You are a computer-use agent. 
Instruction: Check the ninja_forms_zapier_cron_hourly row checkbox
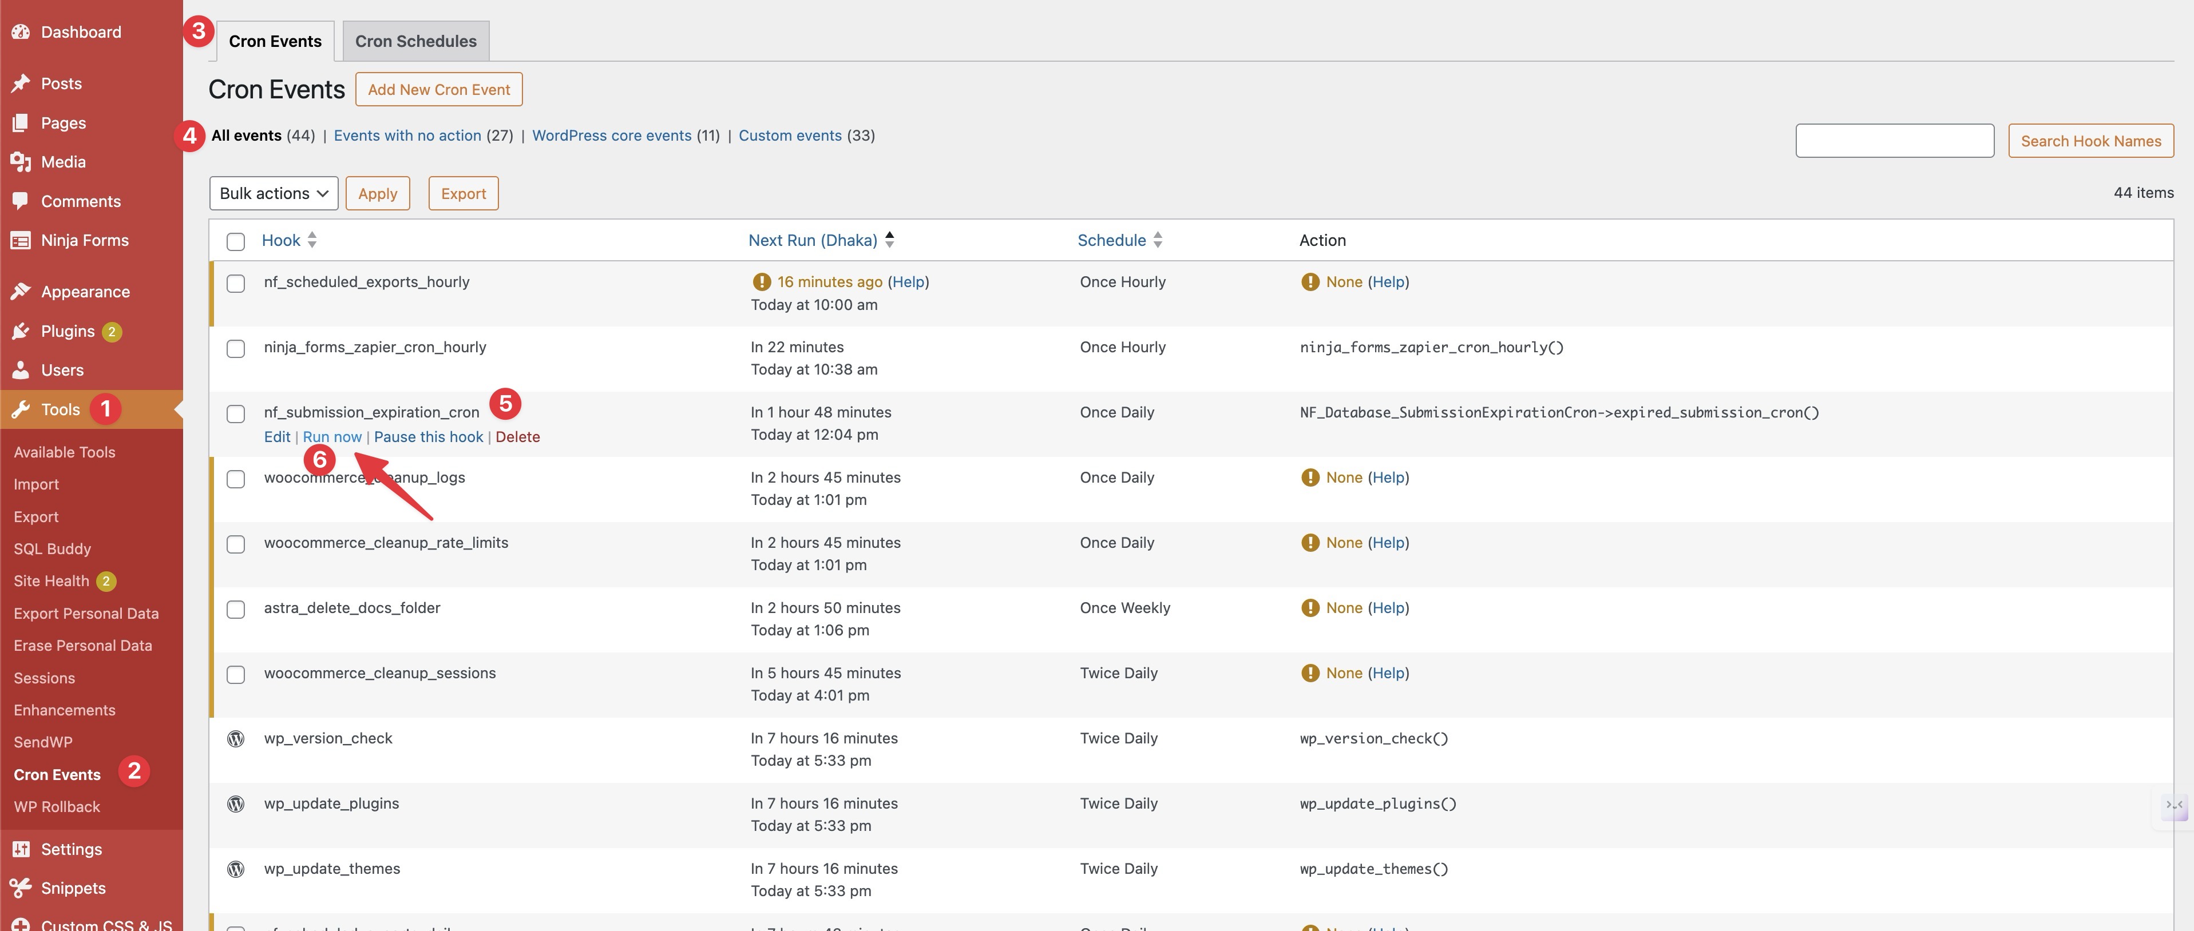(x=236, y=349)
